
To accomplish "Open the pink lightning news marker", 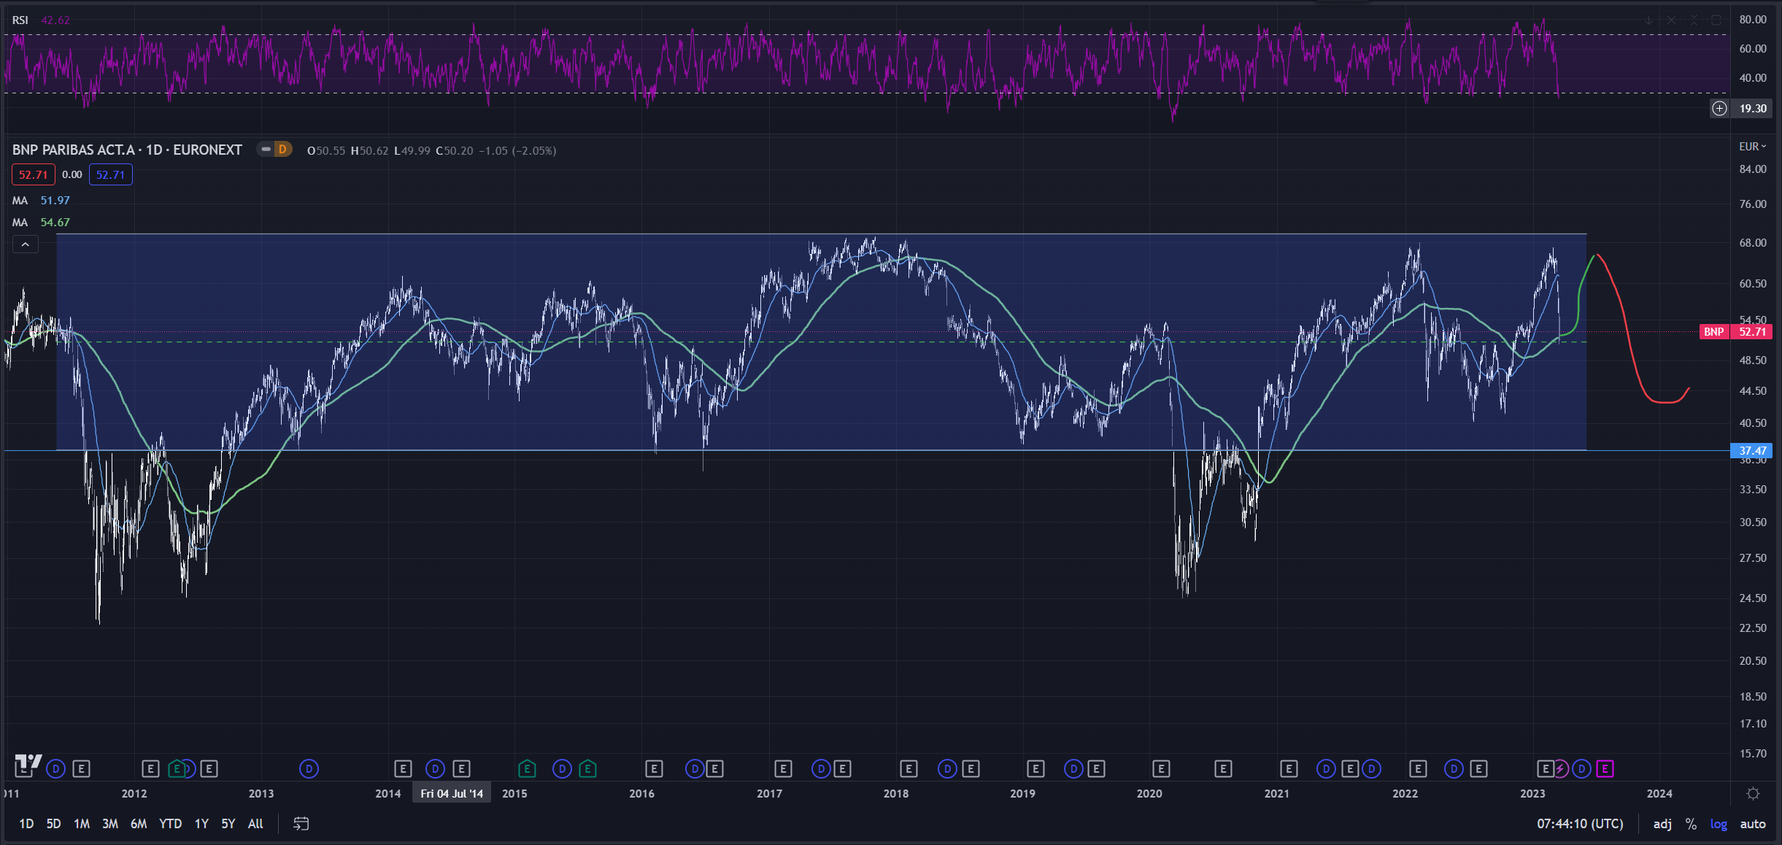I will [1560, 768].
